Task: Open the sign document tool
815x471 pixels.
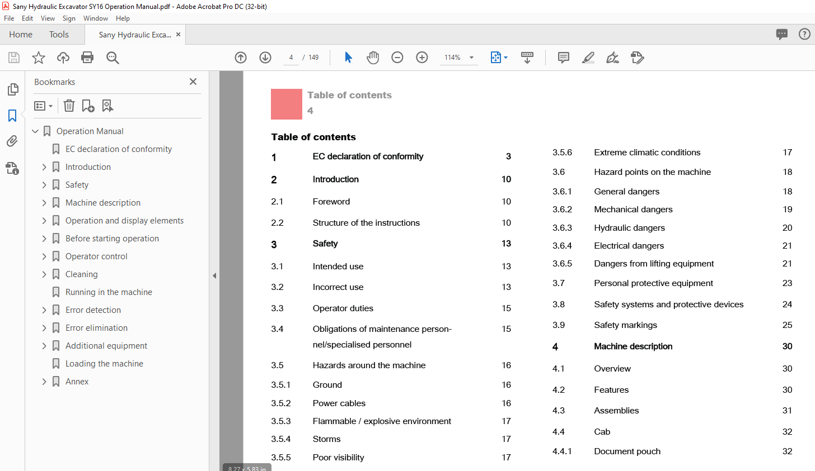Action: [613, 58]
